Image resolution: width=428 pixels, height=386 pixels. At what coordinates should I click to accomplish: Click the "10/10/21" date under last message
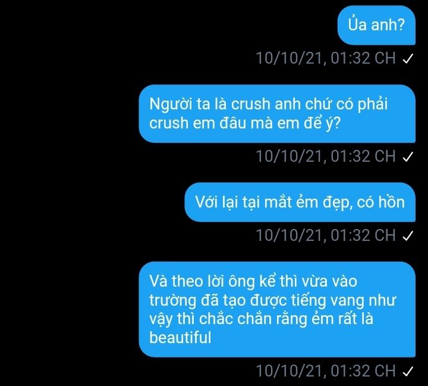(289, 371)
